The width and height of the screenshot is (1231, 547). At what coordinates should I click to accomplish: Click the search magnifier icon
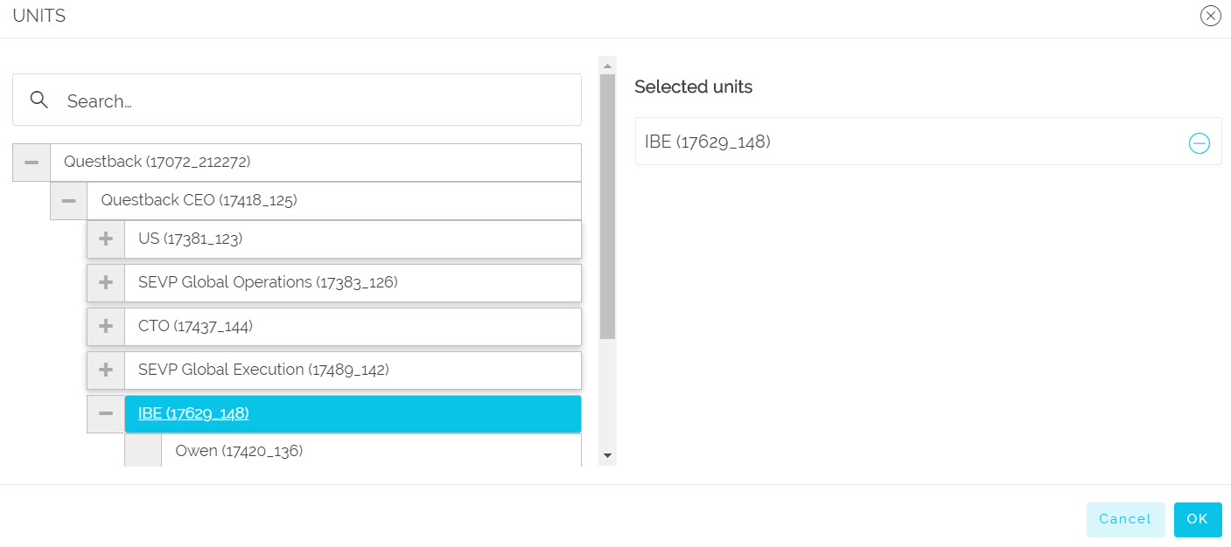(39, 100)
